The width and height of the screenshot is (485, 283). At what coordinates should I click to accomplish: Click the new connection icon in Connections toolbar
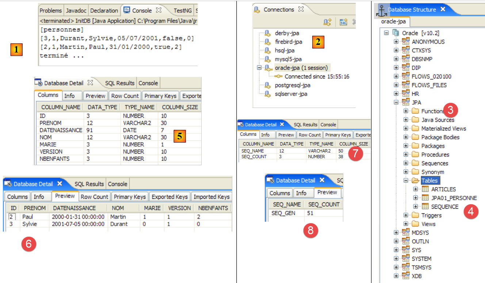click(x=327, y=22)
